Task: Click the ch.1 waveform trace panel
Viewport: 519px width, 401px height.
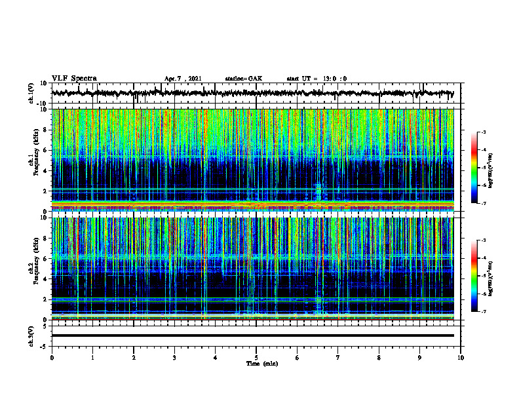Action: coord(256,93)
